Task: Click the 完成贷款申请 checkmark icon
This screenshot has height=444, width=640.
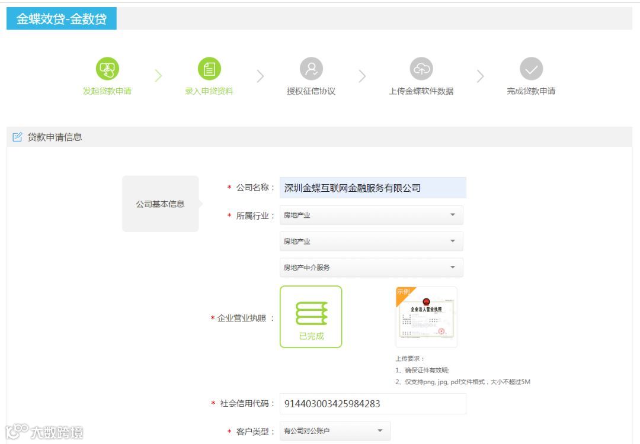Action: coord(532,69)
